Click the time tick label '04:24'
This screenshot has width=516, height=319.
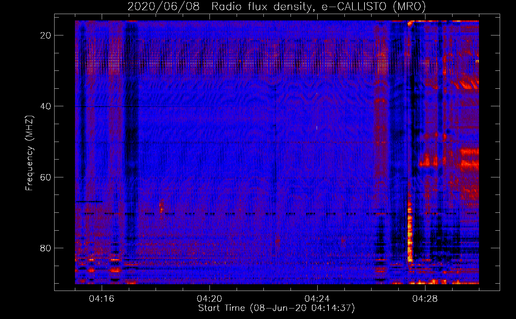point(317,299)
